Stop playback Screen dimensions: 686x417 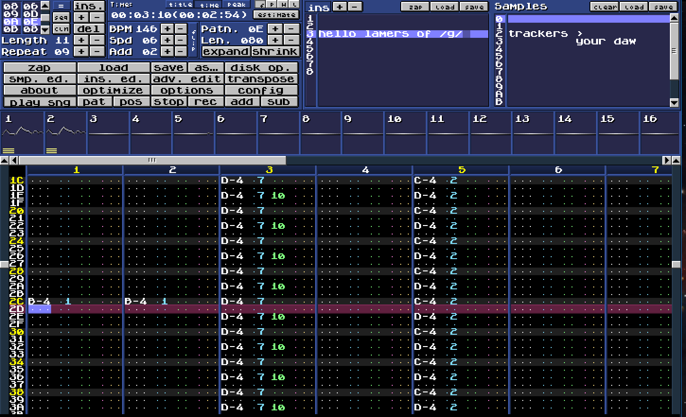pyautogui.click(x=169, y=102)
